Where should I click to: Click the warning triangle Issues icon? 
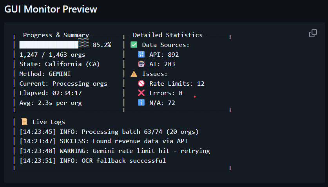(x=134, y=74)
